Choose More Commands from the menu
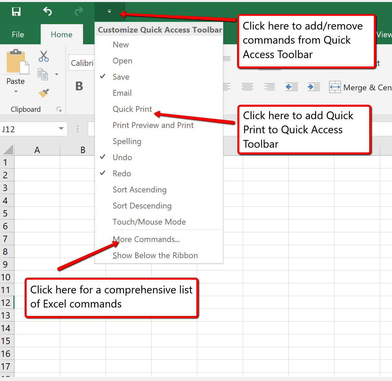 tap(146, 239)
